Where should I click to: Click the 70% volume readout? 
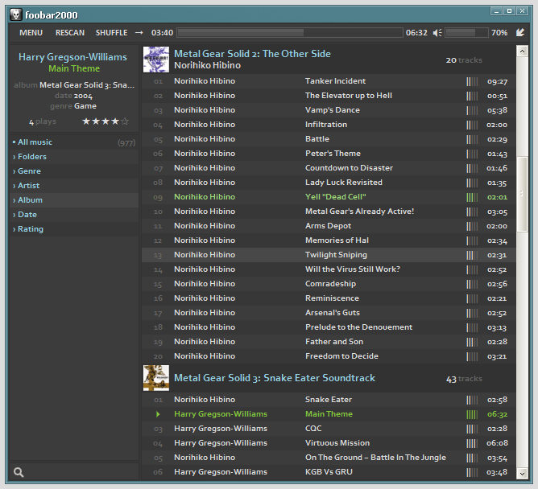point(499,32)
